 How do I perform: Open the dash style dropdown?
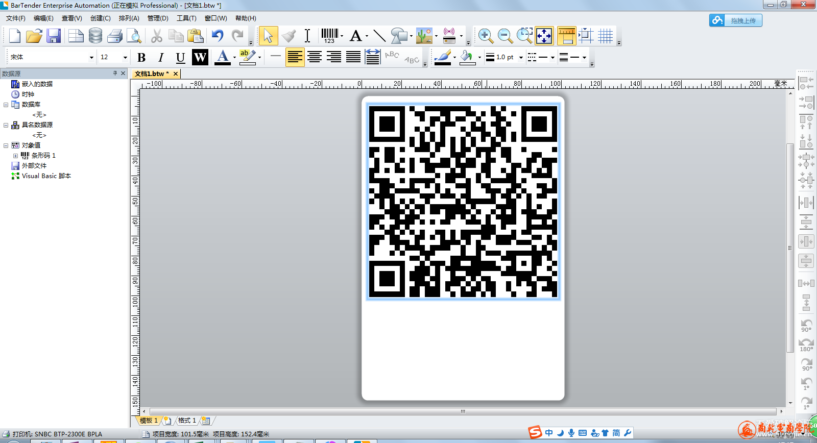[553, 57]
